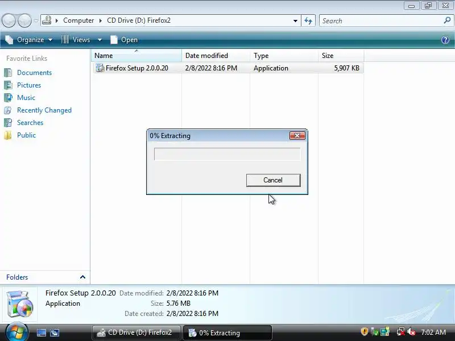Cancel the extraction dialog
The image size is (455, 341).
click(x=273, y=180)
